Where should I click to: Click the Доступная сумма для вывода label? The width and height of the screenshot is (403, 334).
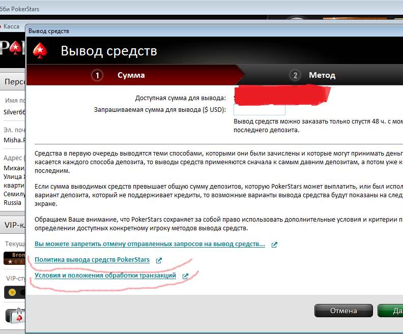pyautogui.click(x=181, y=98)
